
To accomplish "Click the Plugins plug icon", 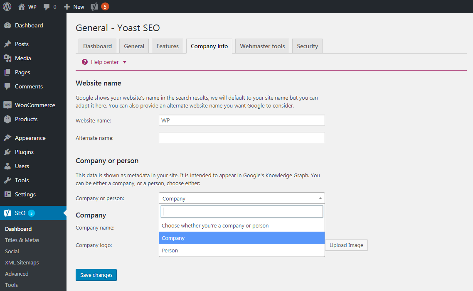I will [7, 152].
